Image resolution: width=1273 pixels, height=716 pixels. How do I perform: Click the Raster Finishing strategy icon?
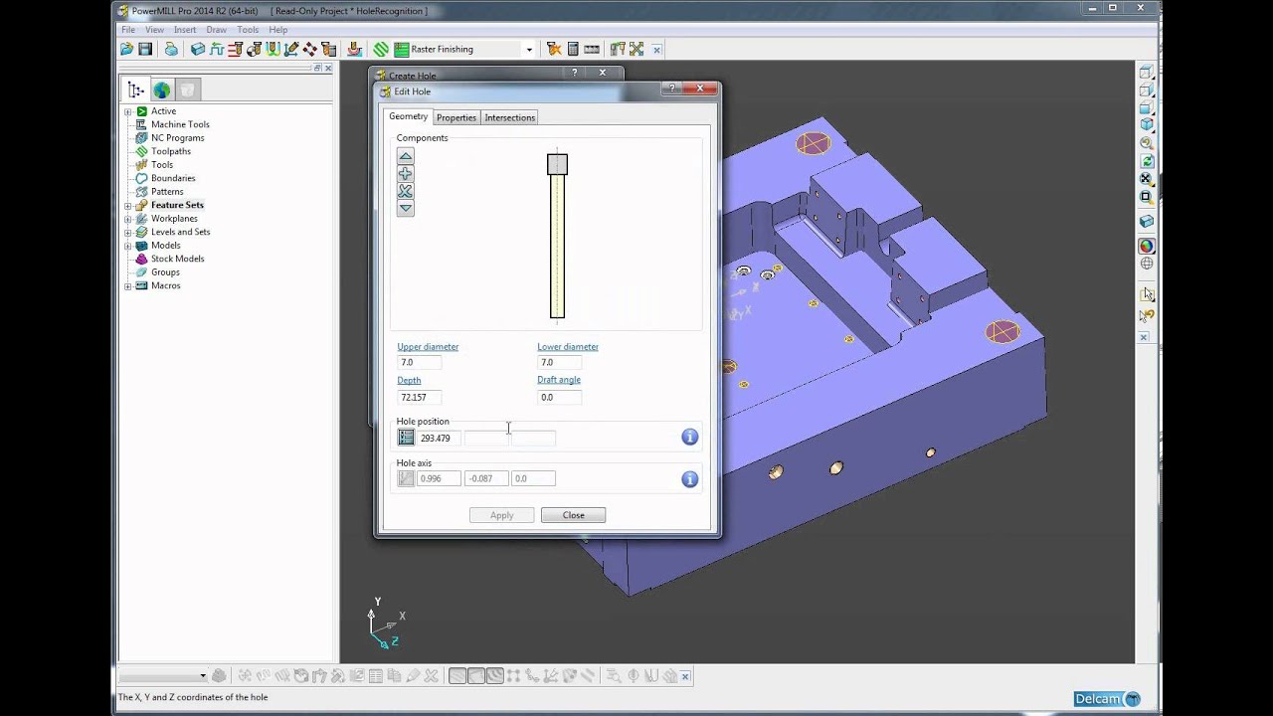pyautogui.click(x=402, y=49)
